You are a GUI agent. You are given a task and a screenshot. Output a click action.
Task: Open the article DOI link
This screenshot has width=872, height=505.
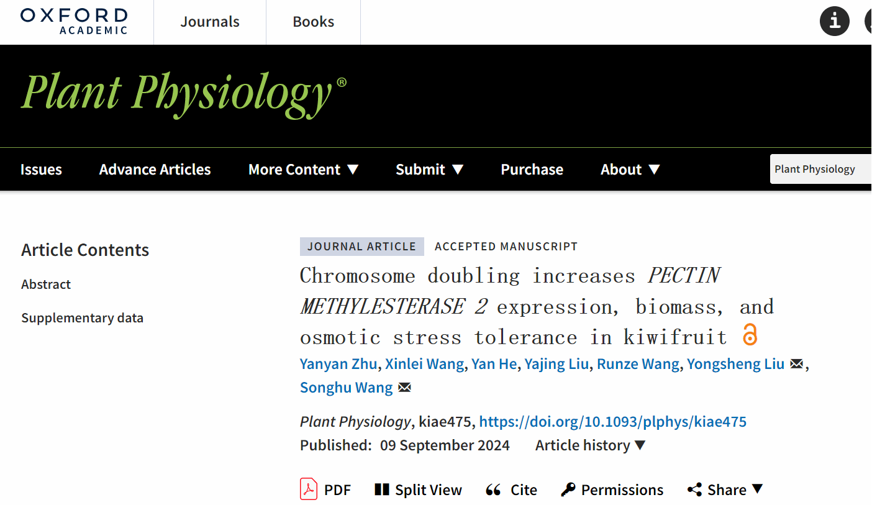(612, 422)
